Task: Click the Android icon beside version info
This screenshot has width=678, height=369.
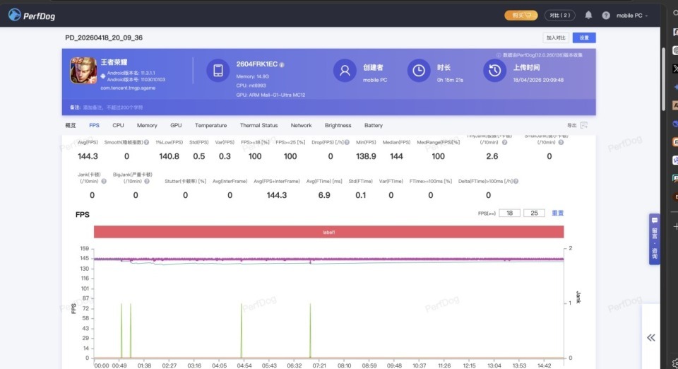Action: (x=103, y=76)
